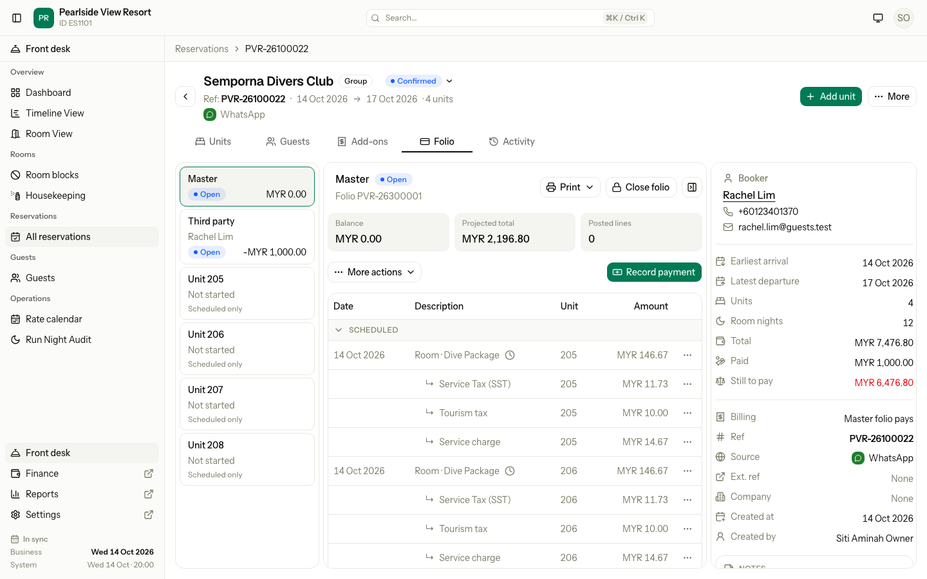Open the Add-ons tab
The width and height of the screenshot is (927, 579).
pos(362,142)
